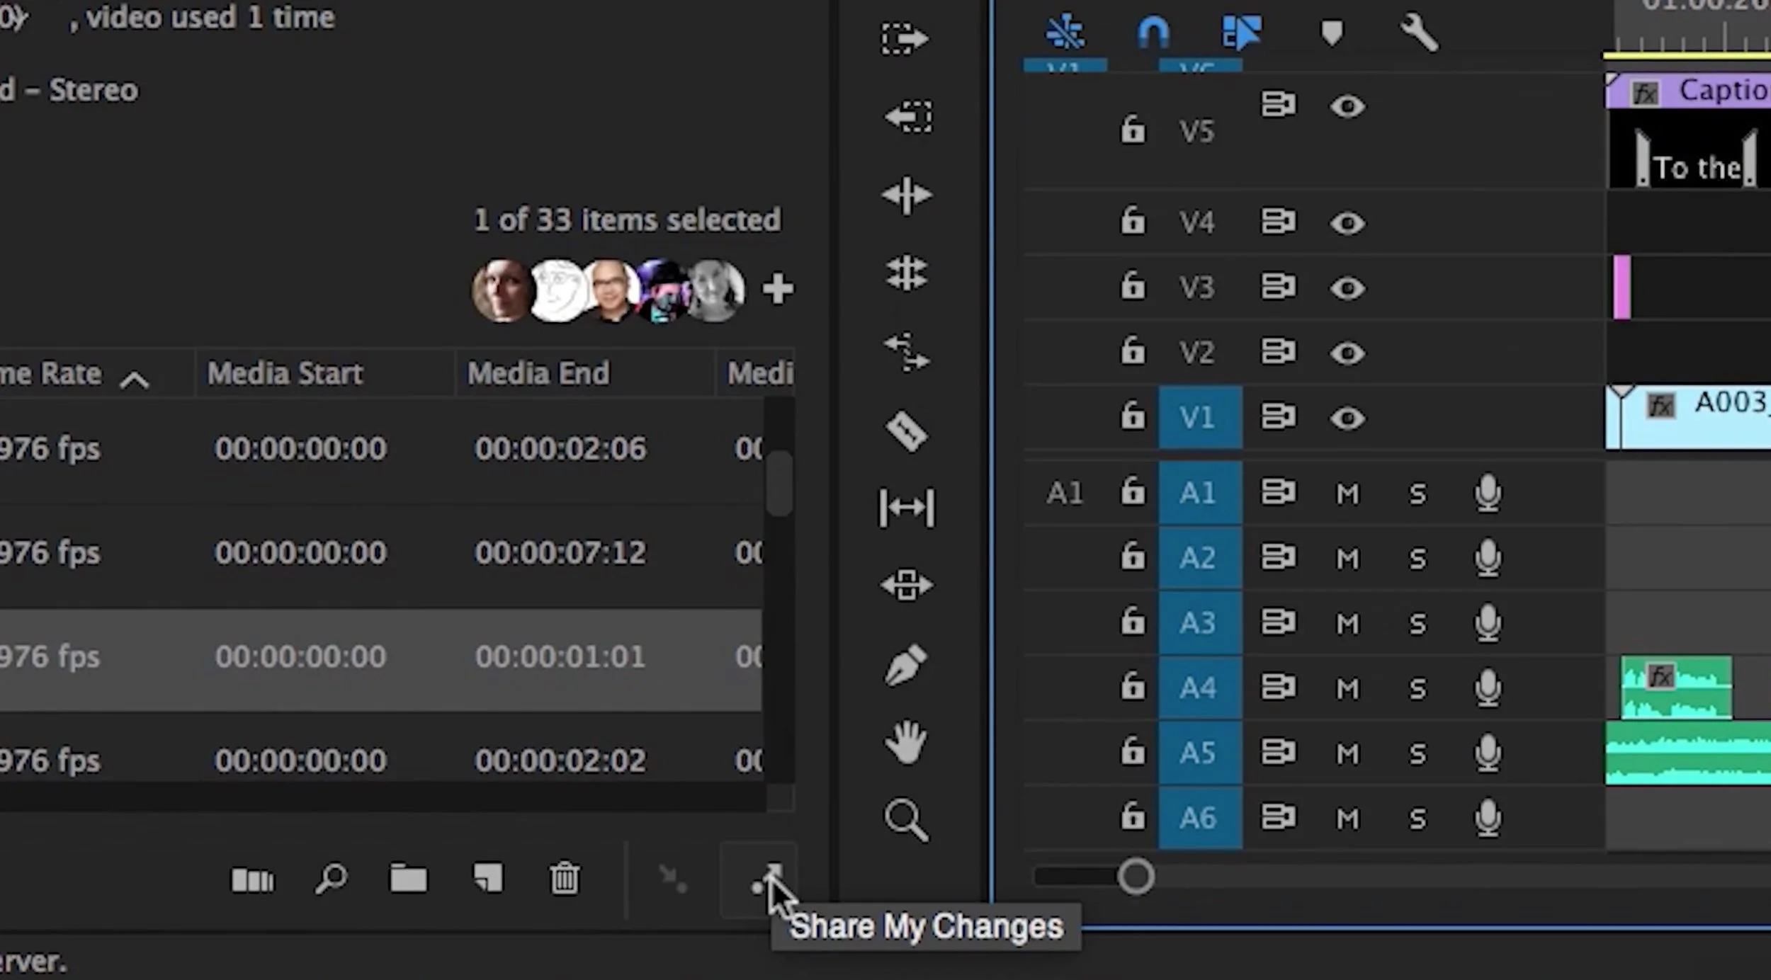
Task: Select the Slip tool
Action: point(906,508)
